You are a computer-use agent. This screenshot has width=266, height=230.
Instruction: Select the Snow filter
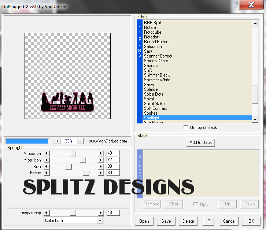coord(197,85)
